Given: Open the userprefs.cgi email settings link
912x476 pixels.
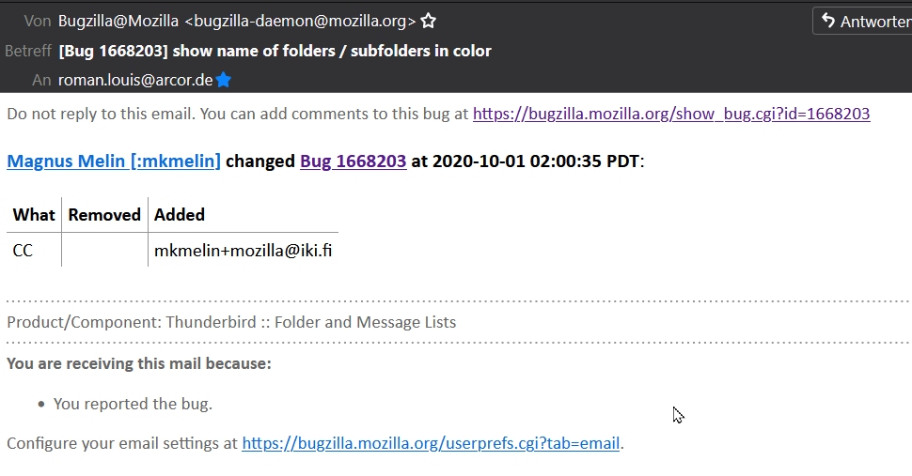Looking at the screenshot, I should 431,443.
